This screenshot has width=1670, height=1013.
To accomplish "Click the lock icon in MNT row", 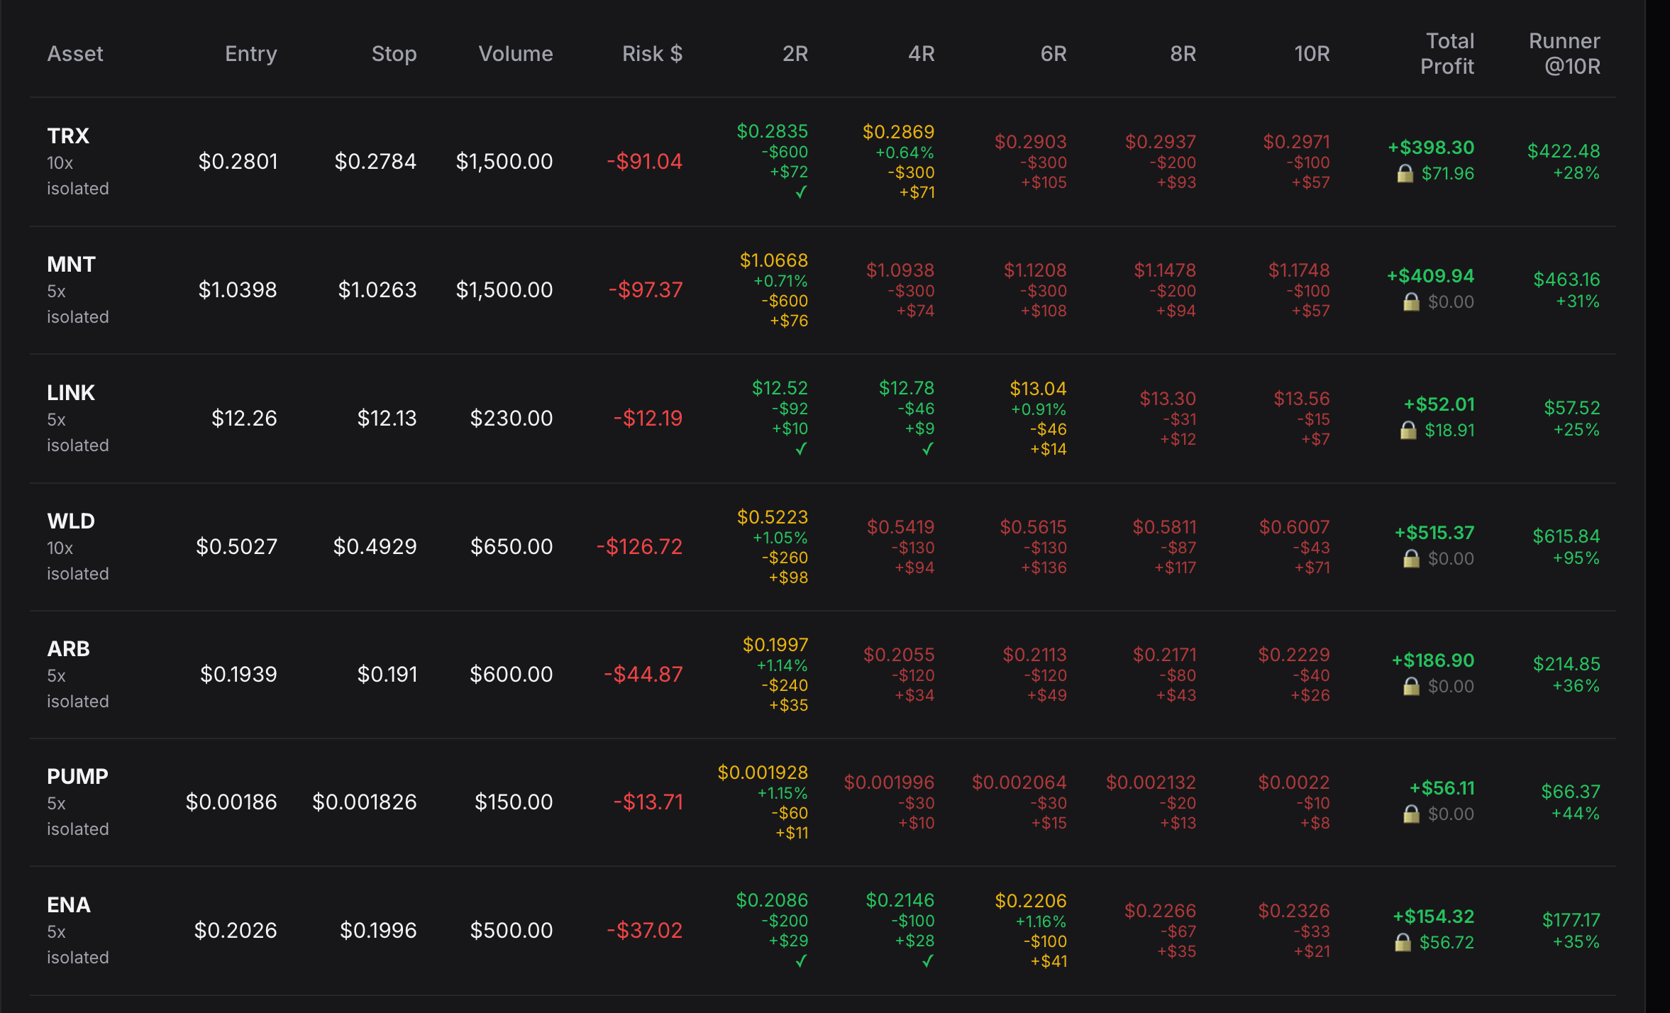I will click(x=1411, y=302).
